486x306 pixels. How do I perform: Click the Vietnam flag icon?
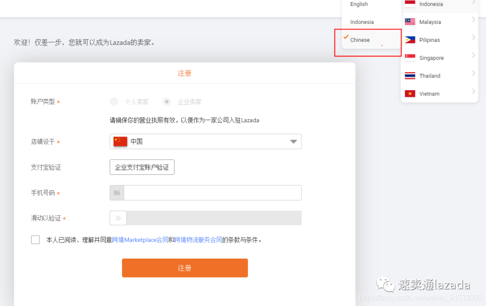(410, 94)
